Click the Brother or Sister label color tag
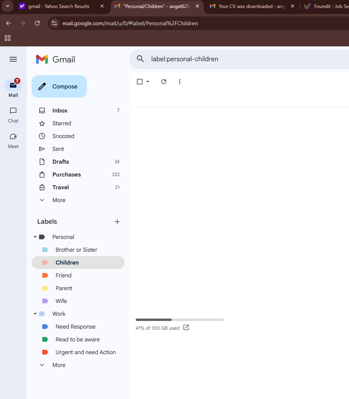The image size is (349, 399). [45, 250]
